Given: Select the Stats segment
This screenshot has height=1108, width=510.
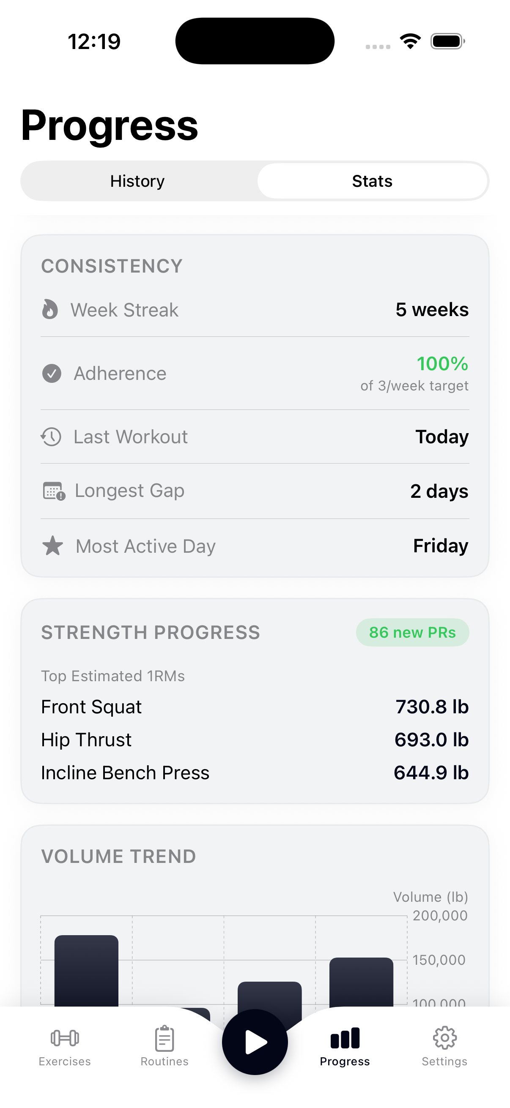Looking at the screenshot, I should [x=372, y=181].
